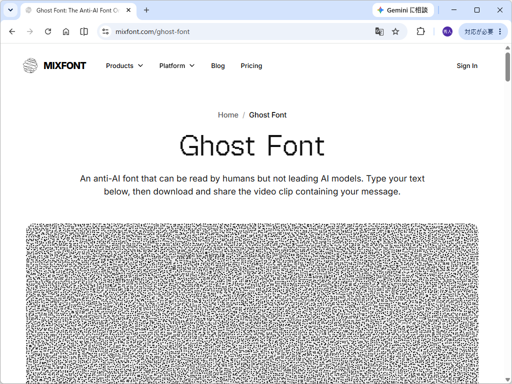Open the purple profile avatar
The height and width of the screenshot is (384, 512).
click(447, 31)
